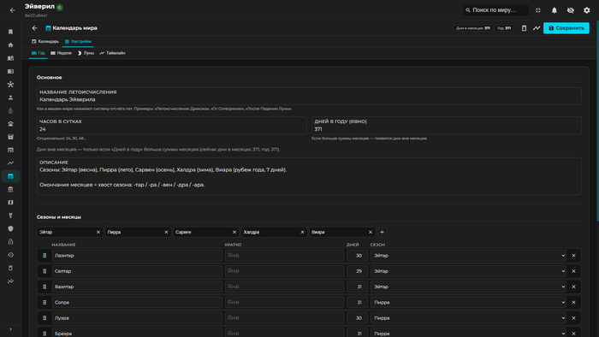Remove the Халдра season chip

[302, 232]
